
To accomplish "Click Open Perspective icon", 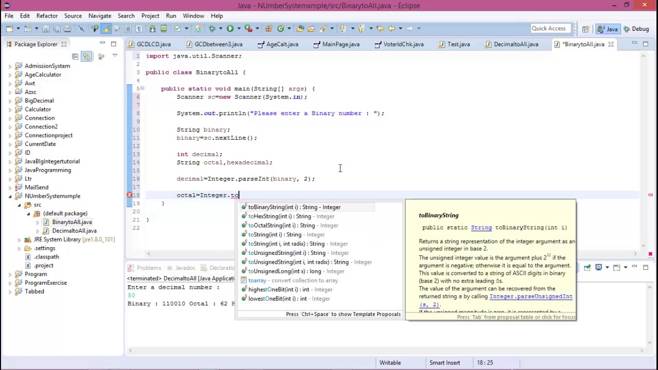I will [586, 29].
